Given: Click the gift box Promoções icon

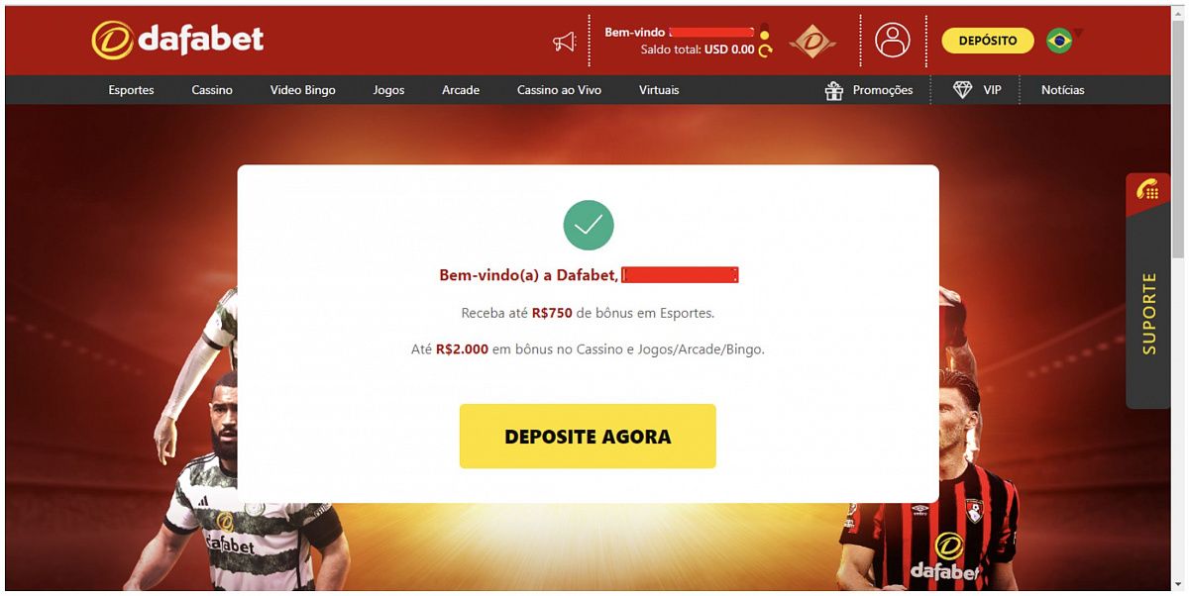Looking at the screenshot, I should pyautogui.click(x=833, y=90).
